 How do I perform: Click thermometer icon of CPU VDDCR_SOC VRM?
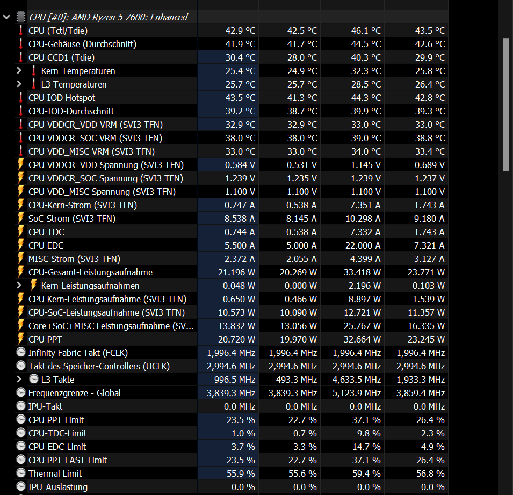click(20, 137)
